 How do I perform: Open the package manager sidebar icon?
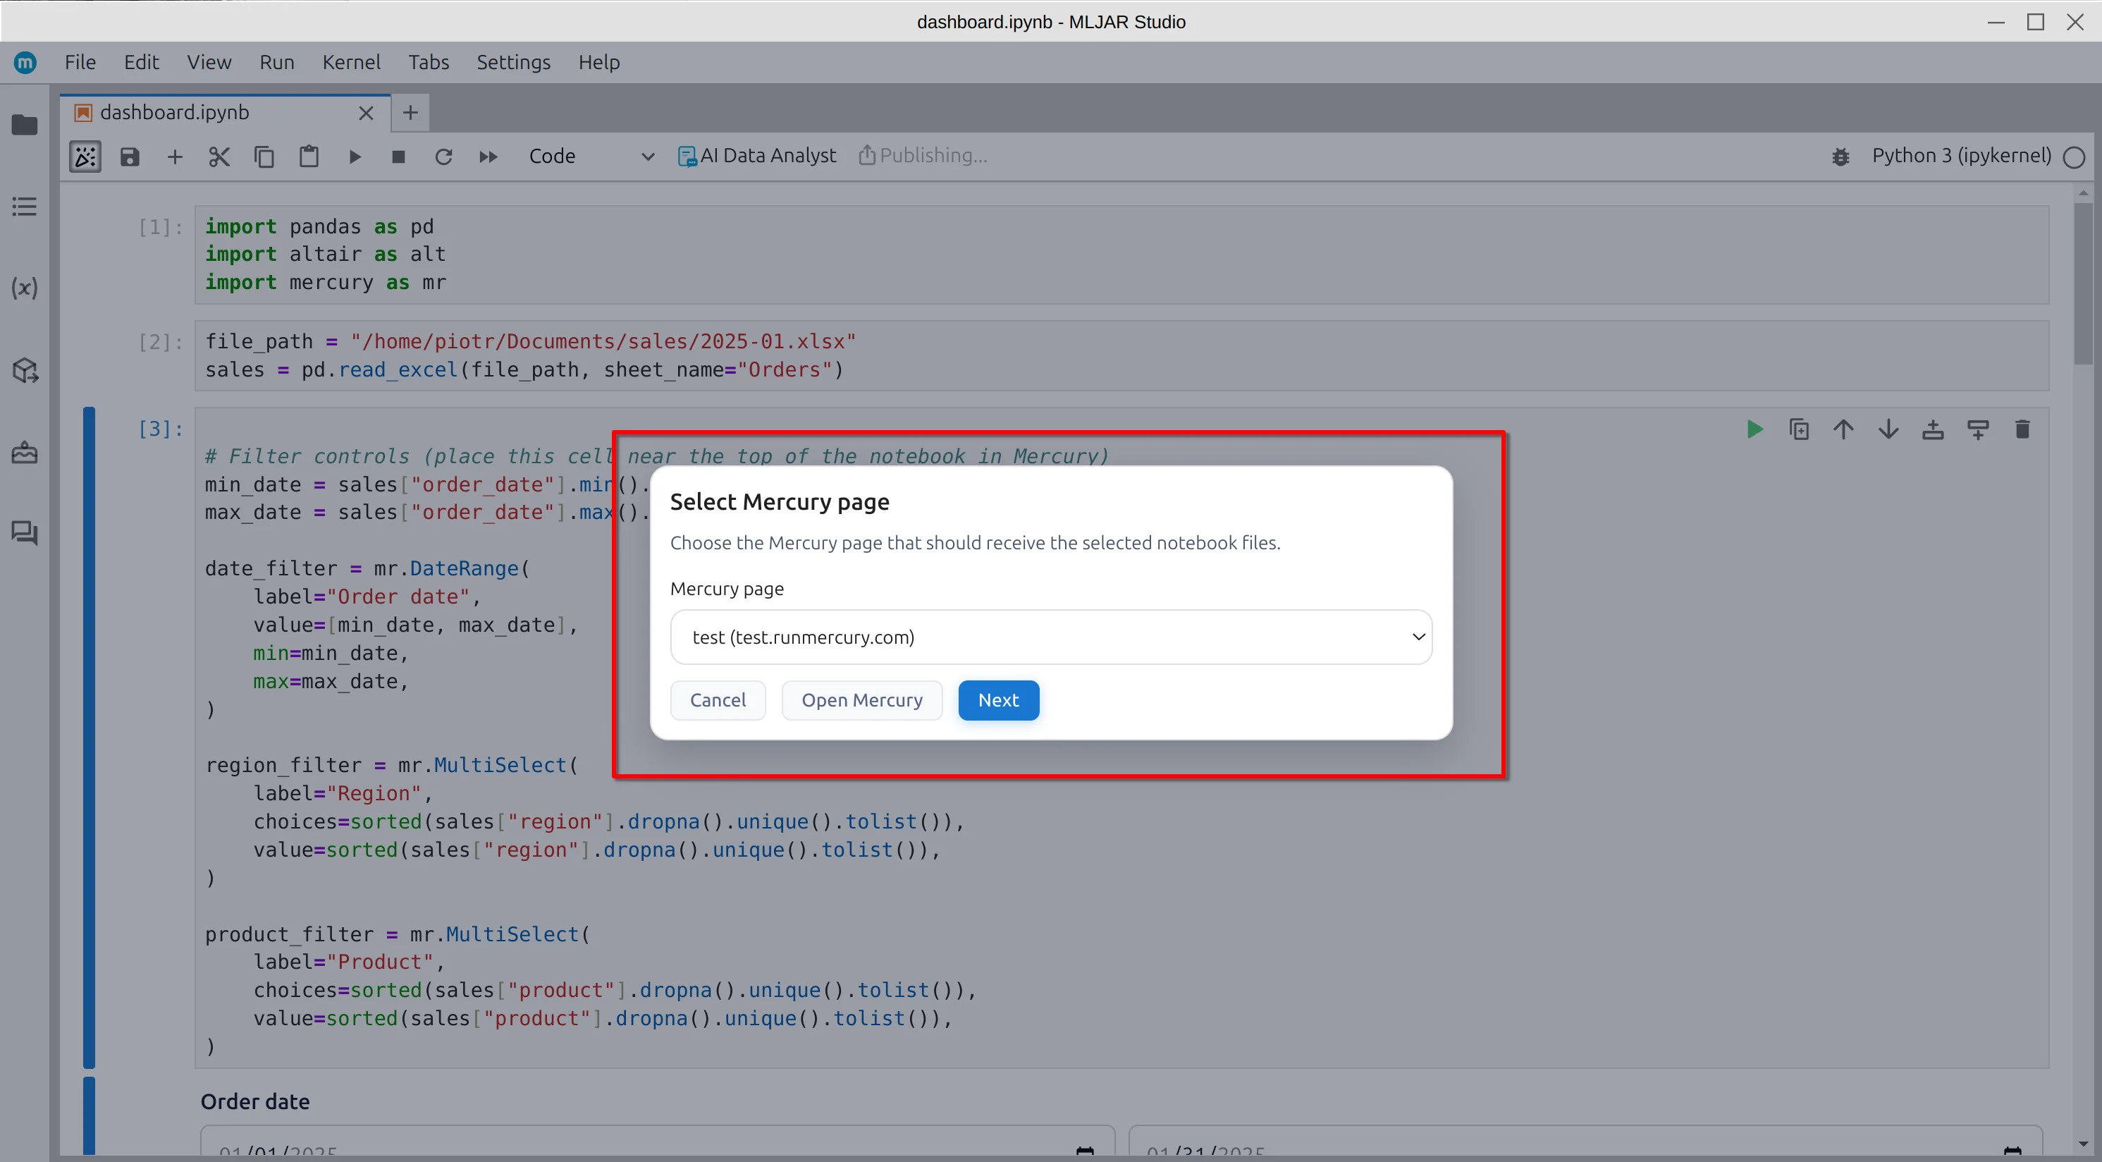coord(25,370)
